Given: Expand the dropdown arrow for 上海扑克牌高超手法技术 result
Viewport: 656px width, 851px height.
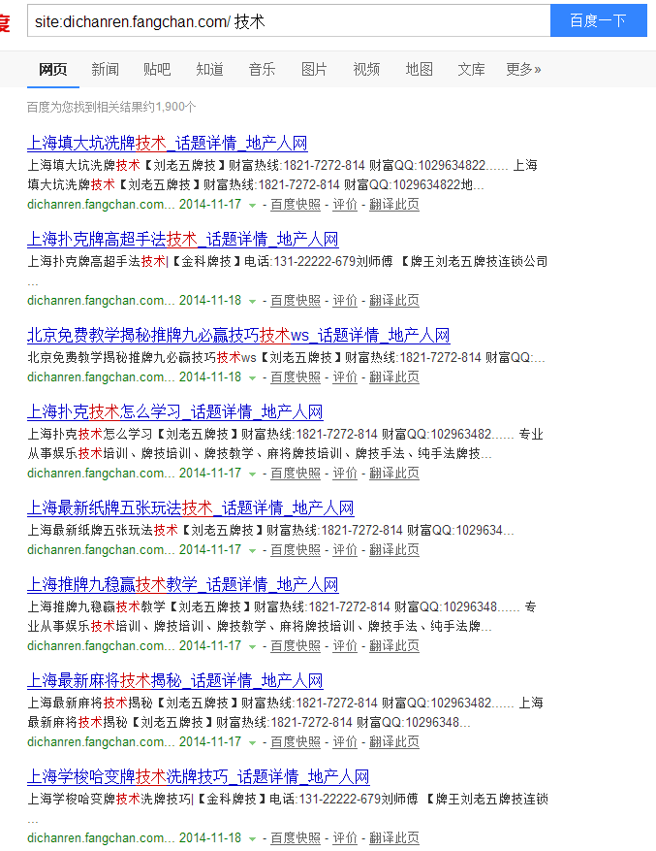Looking at the screenshot, I should click(252, 301).
